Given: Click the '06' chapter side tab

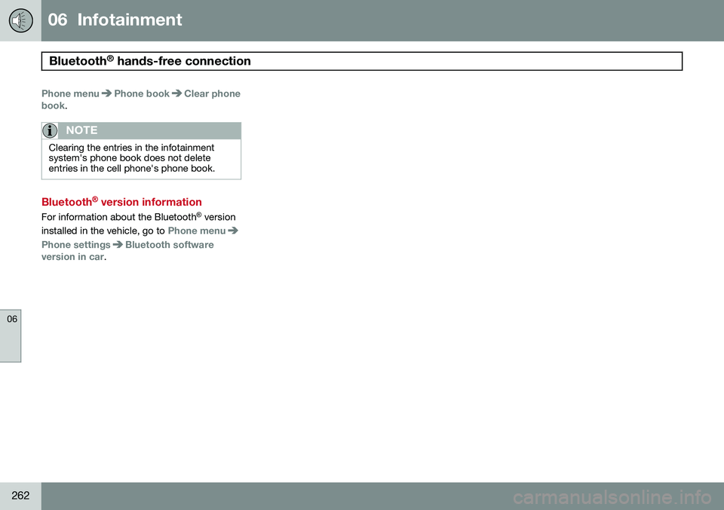Looking at the screenshot, I should (x=11, y=336).
